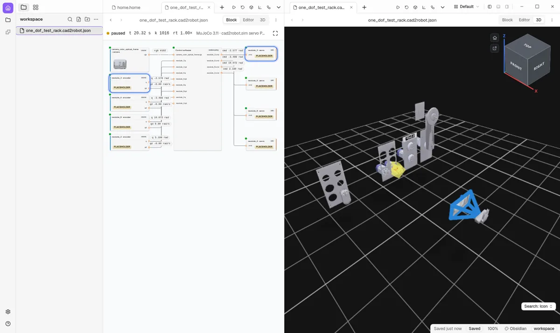Toggle the right sidebar panel layout icon
The height and width of the screenshot is (333, 560).
pos(507,7)
